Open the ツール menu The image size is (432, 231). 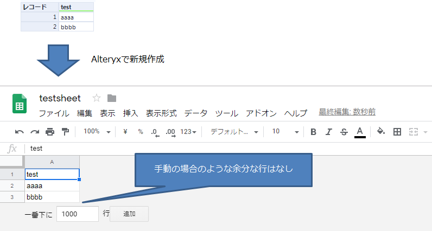coord(226,113)
